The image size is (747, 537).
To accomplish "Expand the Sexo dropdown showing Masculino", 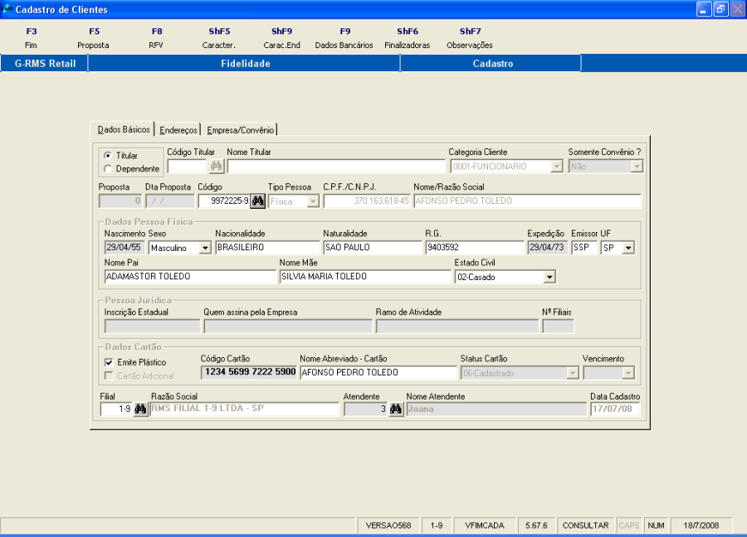I will (x=205, y=248).
